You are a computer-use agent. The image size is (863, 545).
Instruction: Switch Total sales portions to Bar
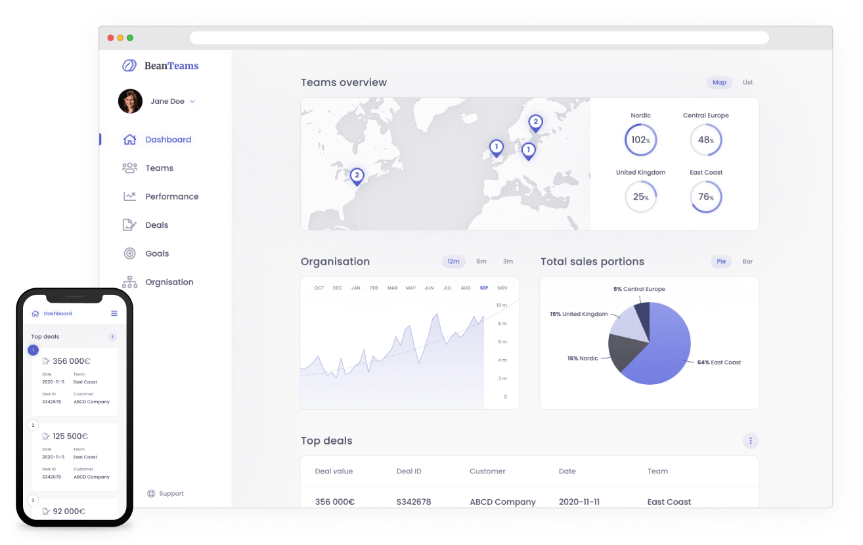[x=747, y=261]
